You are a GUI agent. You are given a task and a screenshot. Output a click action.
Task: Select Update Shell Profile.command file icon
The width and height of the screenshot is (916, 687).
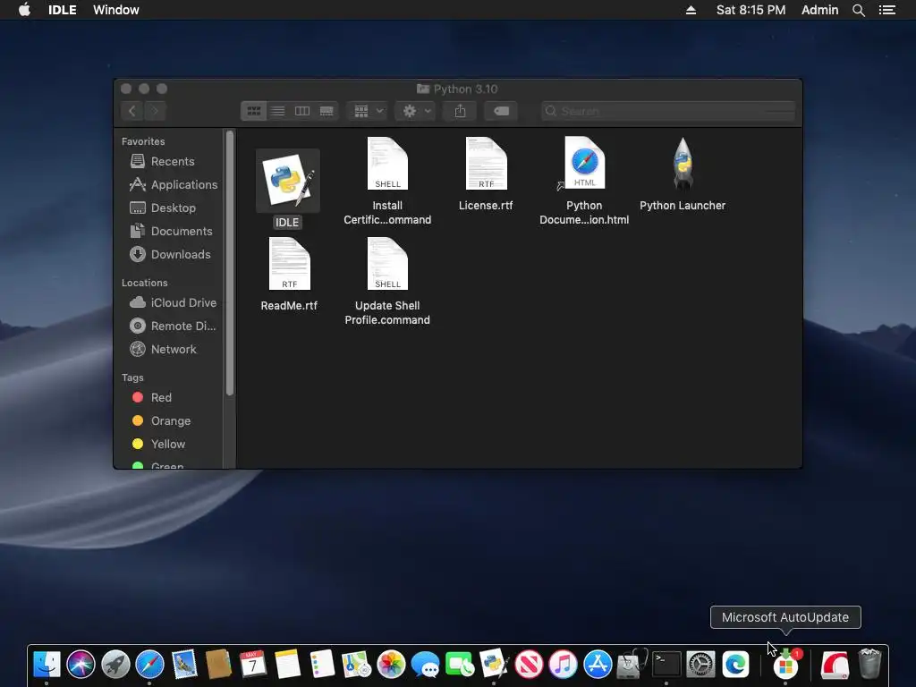(x=387, y=264)
